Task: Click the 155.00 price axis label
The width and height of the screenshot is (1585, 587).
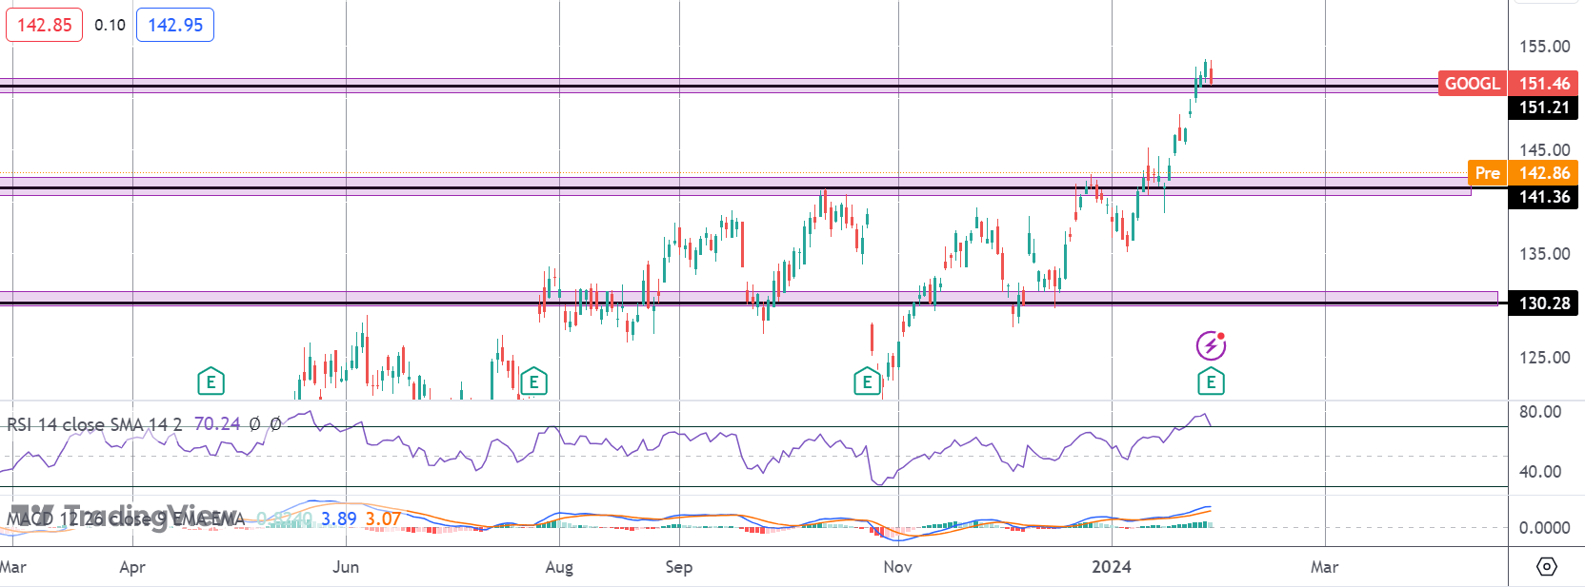Action: pos(1544,46)
